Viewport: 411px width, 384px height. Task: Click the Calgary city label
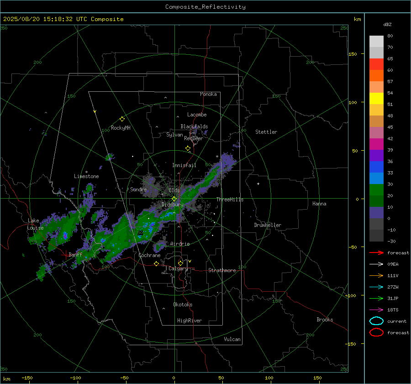pyautogui.click(x=178, y=268)
